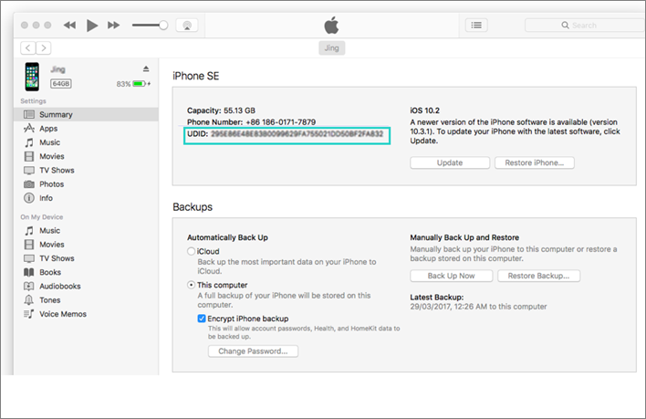Select Movies under On My Device
The width and height of the screenshot is (646, 419).
tap(86, 245)
